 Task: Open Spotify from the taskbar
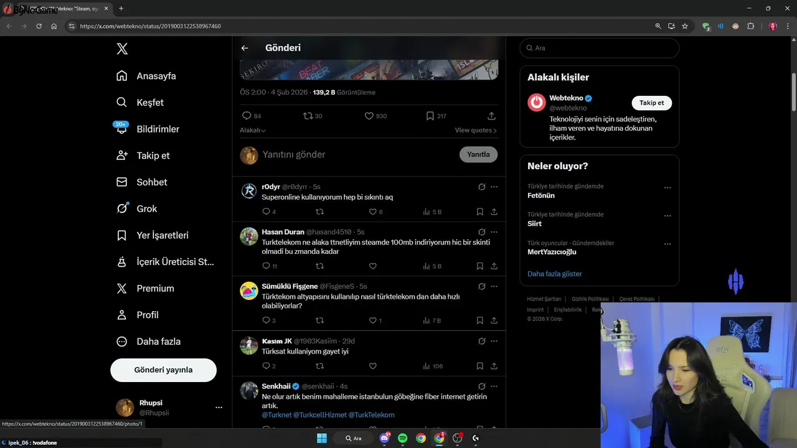(402, 438)
